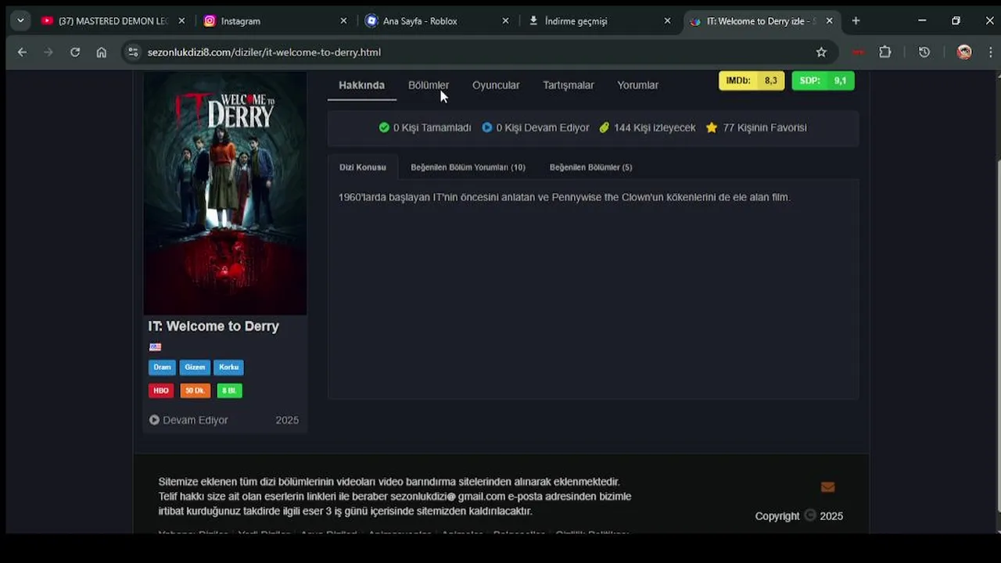Screen dimensions: 1001x563
Task: Select Beğenilen Bölümler (5) tab
Action: coord(590,167)
